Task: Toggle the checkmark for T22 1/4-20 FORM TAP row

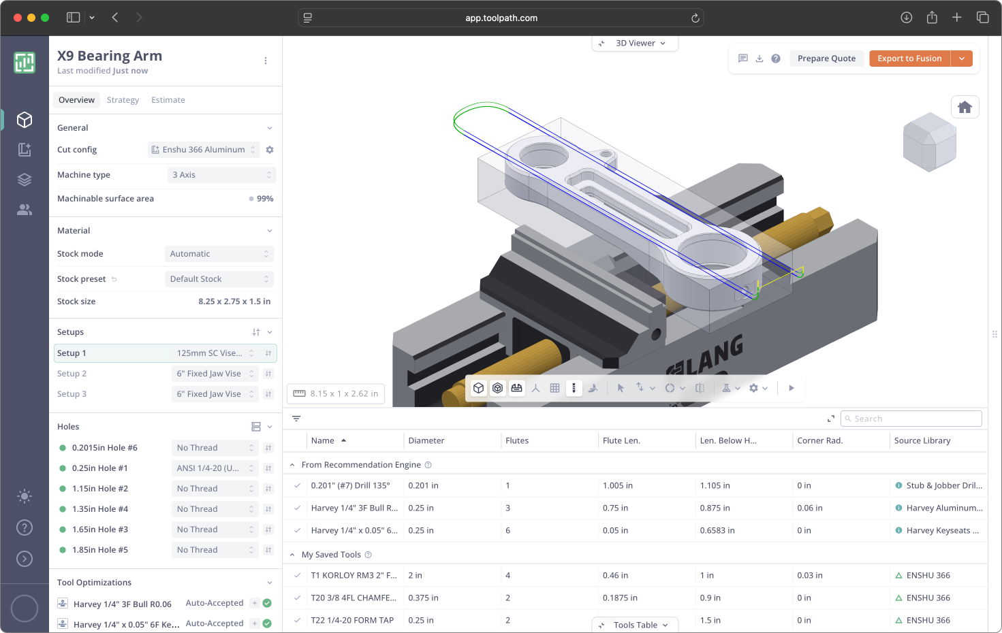Action: point(298,620)
